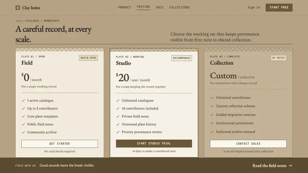Click the Get Started button
308x173 pixels.
click(60, 143)
